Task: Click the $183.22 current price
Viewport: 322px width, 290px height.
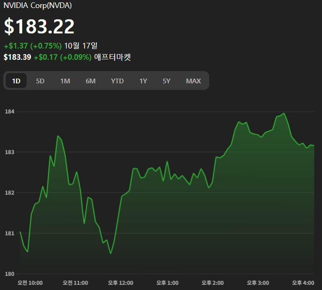Action: pyautogui.click(x=39, y=26)
